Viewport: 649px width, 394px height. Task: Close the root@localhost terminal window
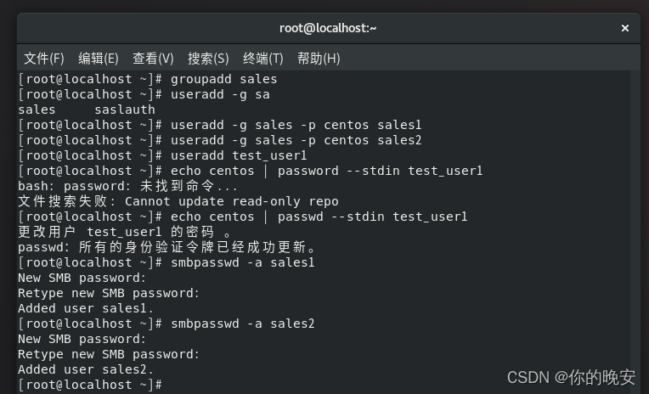click(x=625, y=28)
